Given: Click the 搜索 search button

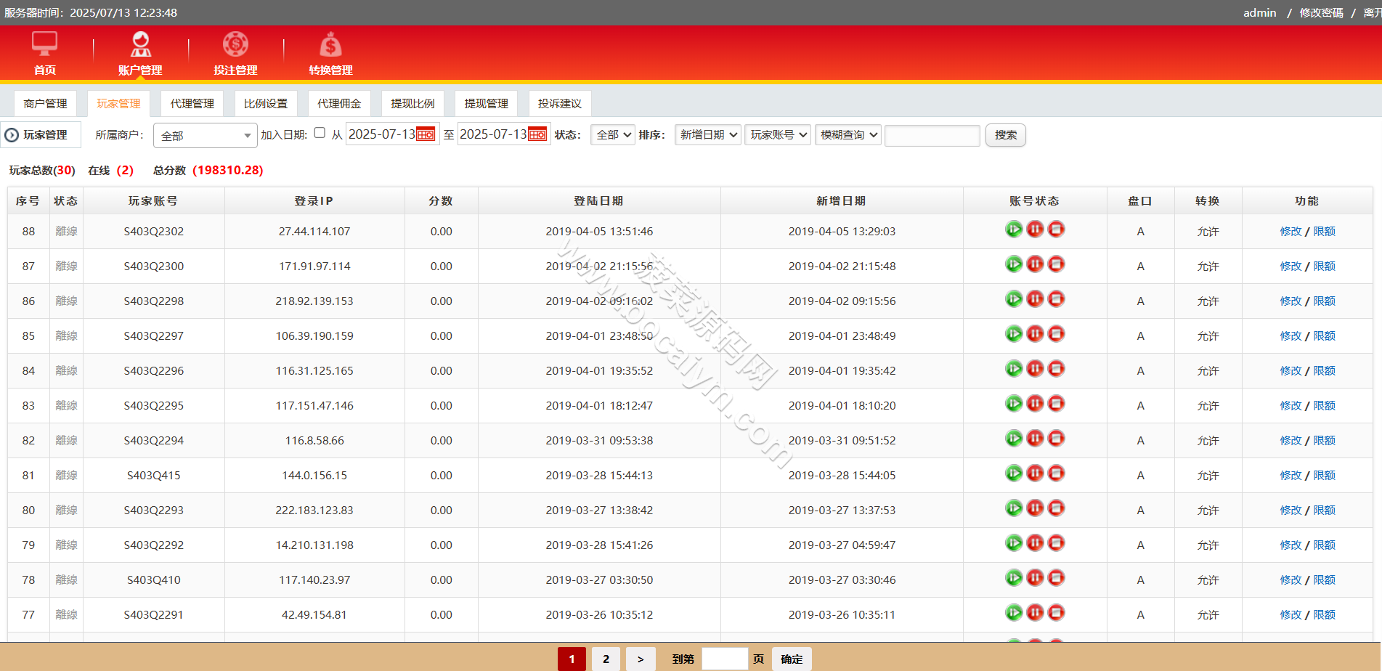Looking at the screenshot, I should tap(1006, 135).
